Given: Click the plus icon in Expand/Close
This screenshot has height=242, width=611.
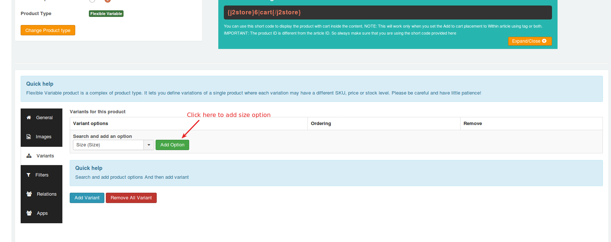Looking at the screenshot, I should [x=544, y=41].
